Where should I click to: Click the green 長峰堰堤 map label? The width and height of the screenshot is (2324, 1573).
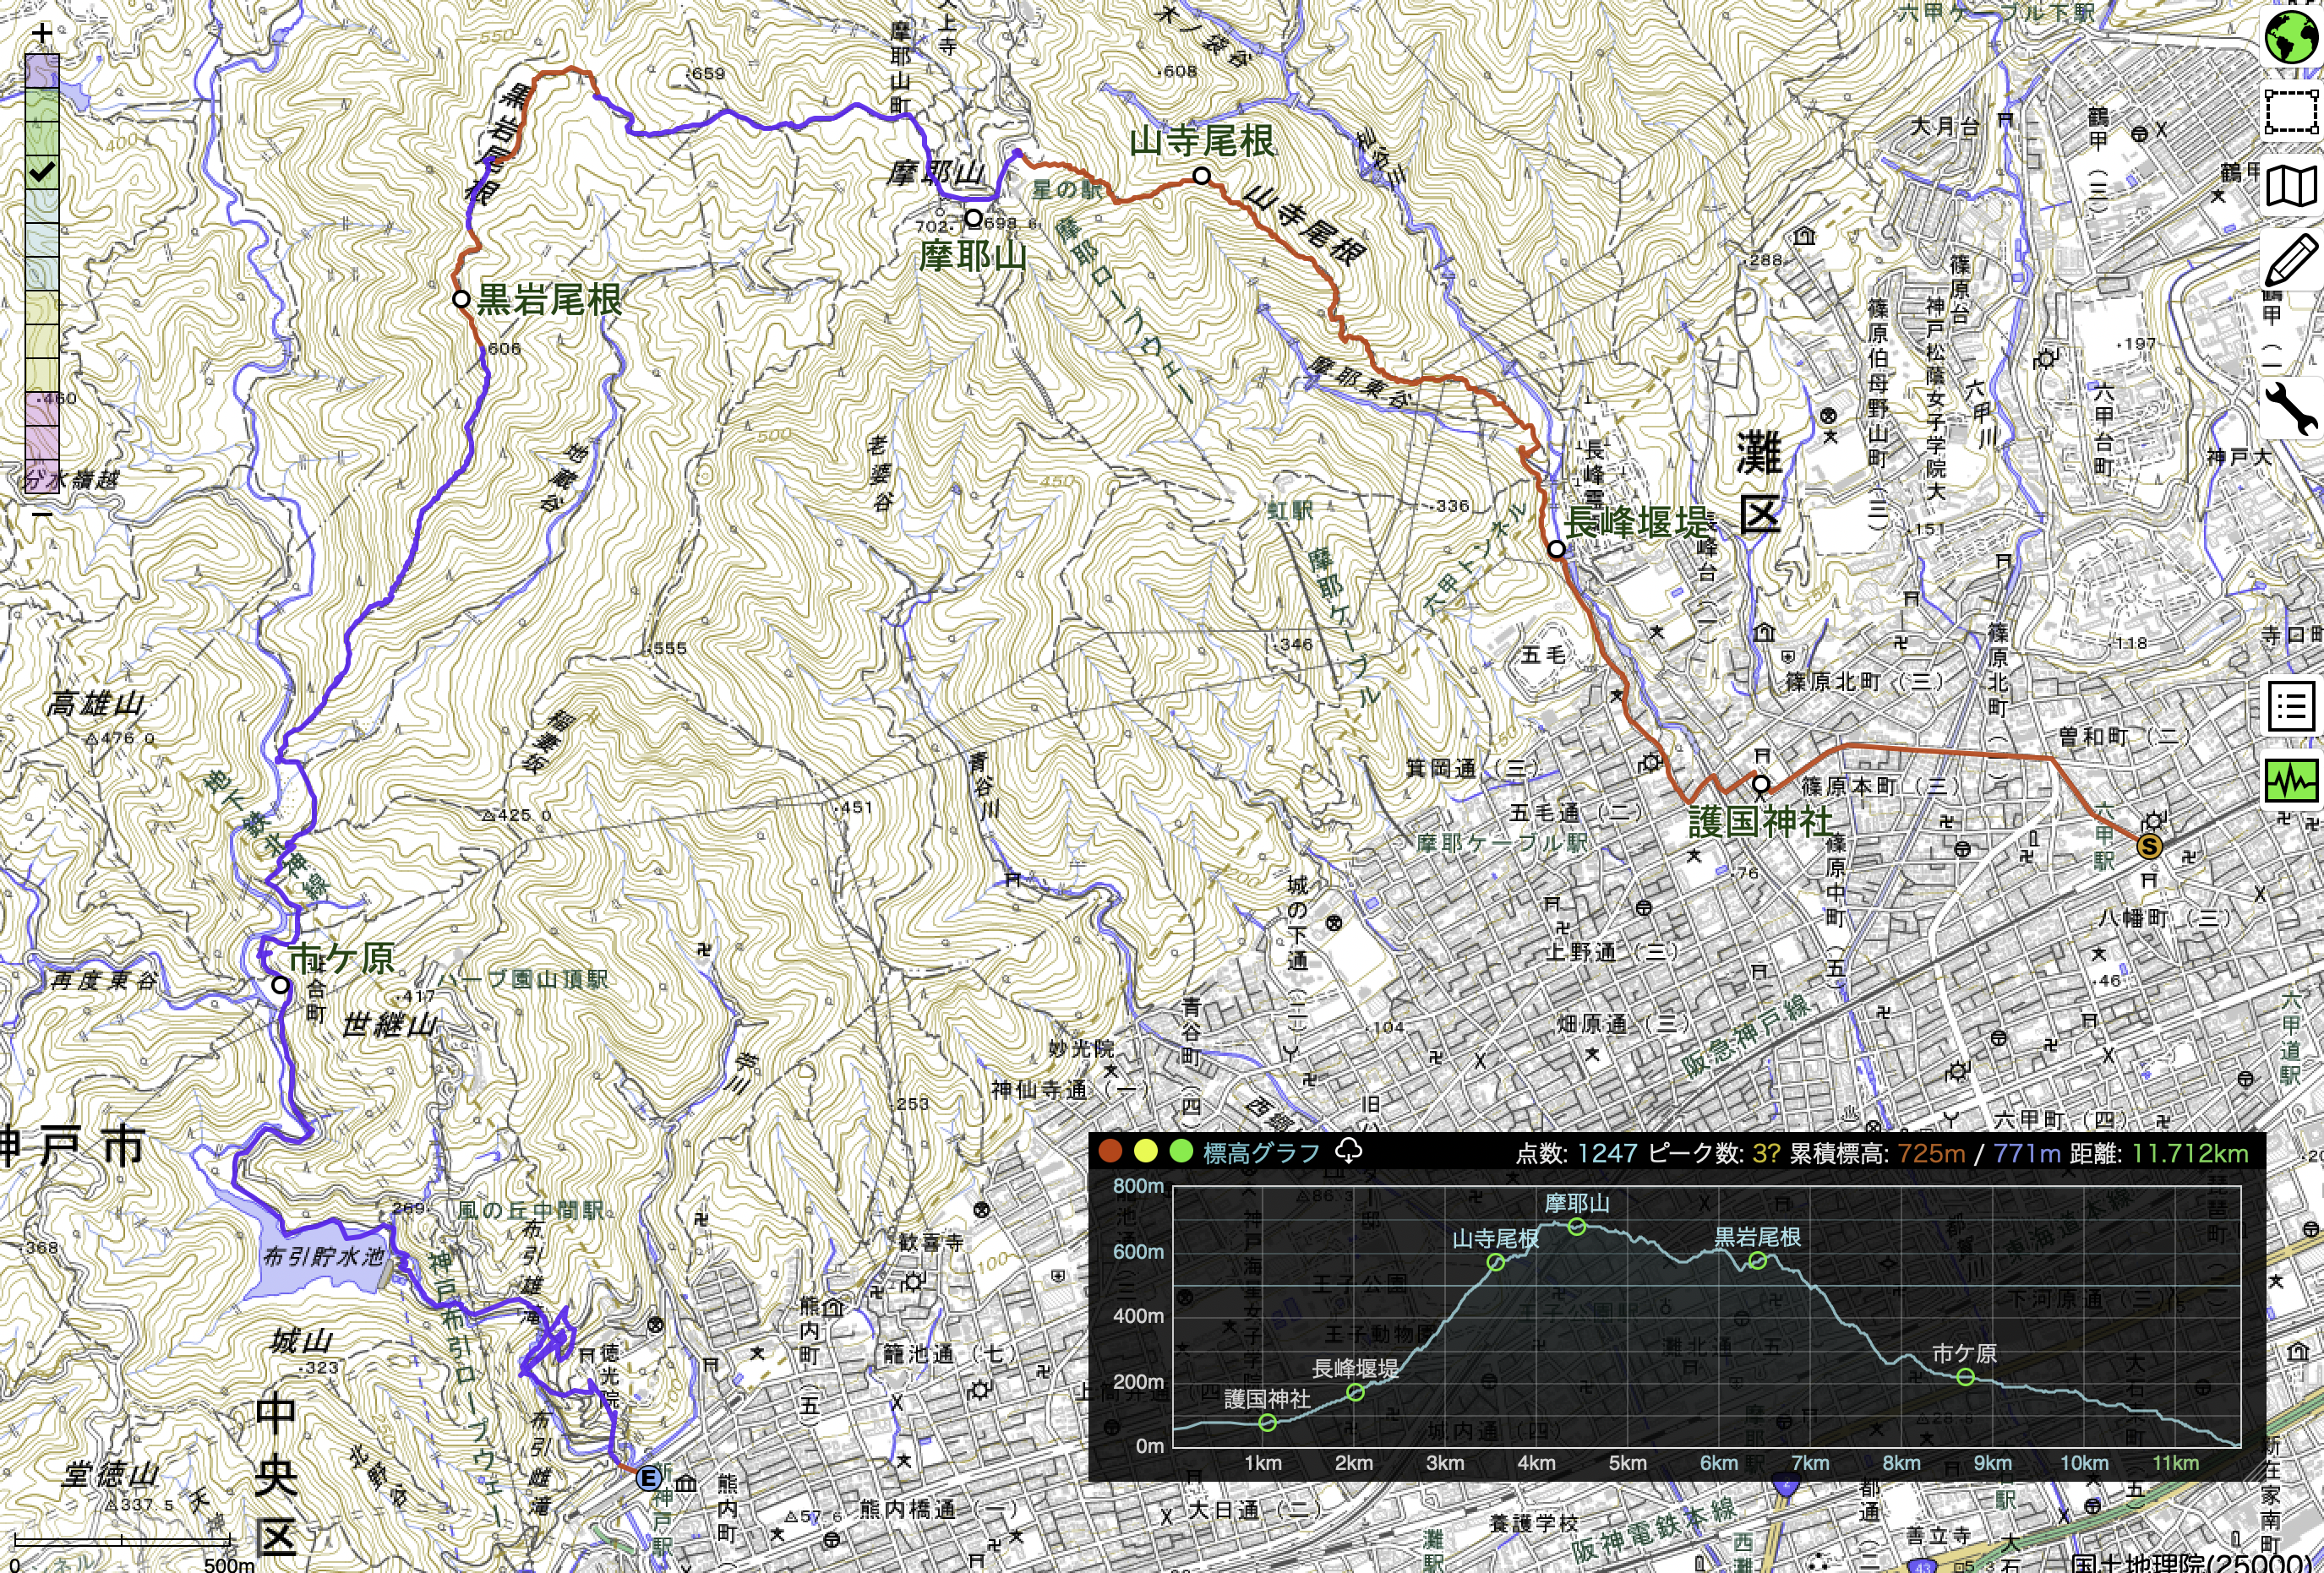tap(1637, 522)
